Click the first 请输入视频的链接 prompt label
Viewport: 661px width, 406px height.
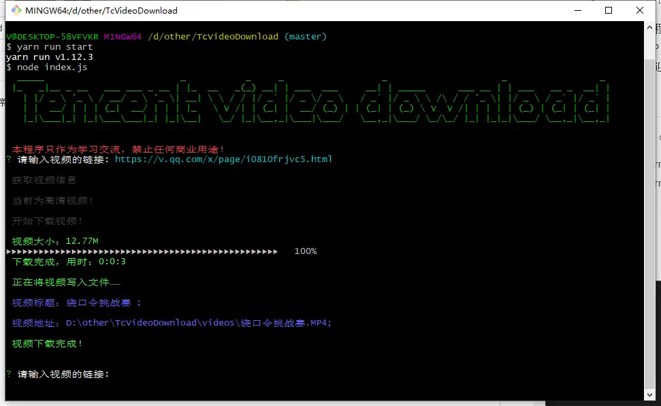point(63,159)
